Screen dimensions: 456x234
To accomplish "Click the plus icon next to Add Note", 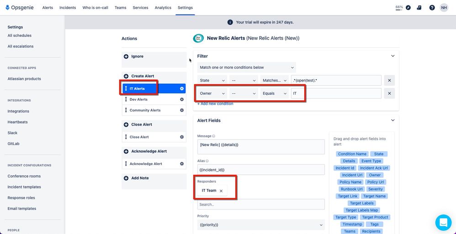I will tap(126, 178).
